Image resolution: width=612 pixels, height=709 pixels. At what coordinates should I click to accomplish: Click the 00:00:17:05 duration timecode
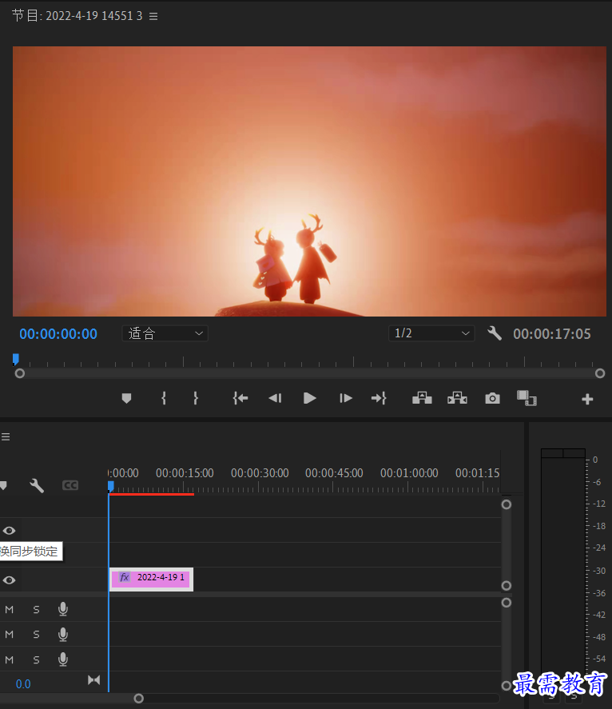552,334
